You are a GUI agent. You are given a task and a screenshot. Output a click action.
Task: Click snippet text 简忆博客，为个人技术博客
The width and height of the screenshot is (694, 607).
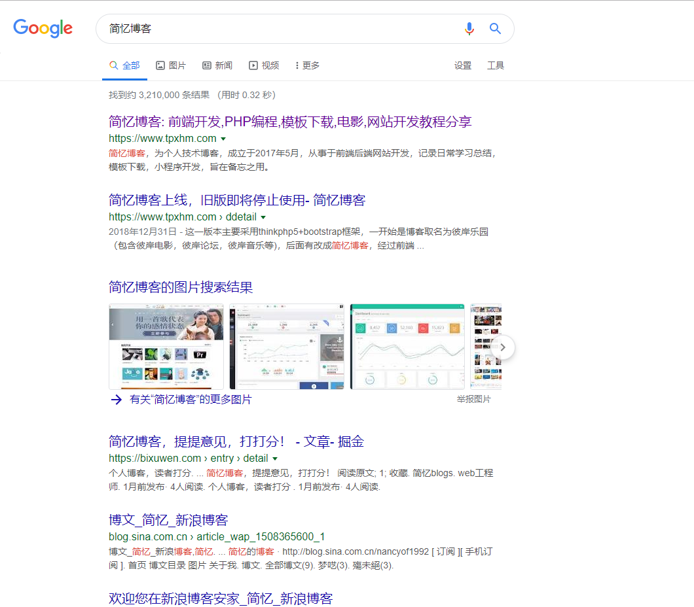pos(302,160)
